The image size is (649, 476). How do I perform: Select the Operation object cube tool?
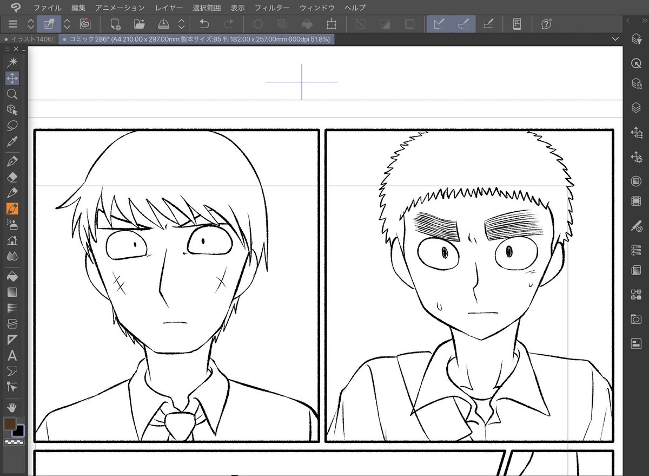click(12, 110)
